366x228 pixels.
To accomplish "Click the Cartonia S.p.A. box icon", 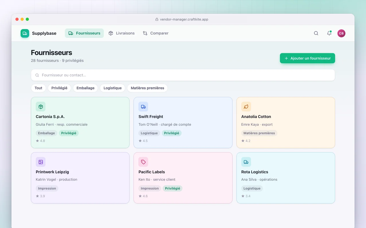I will click(41, 107).
